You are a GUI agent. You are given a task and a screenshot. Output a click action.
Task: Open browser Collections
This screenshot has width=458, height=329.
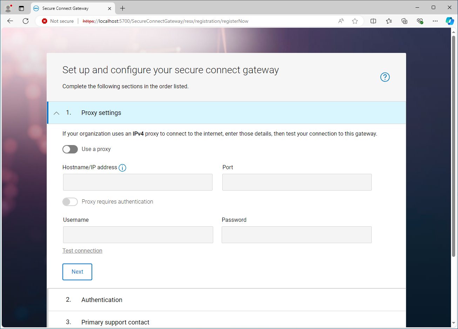[404, 21]
